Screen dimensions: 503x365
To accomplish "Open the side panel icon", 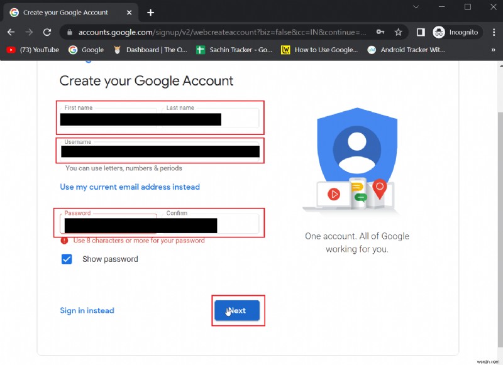I will pos(421,32).
